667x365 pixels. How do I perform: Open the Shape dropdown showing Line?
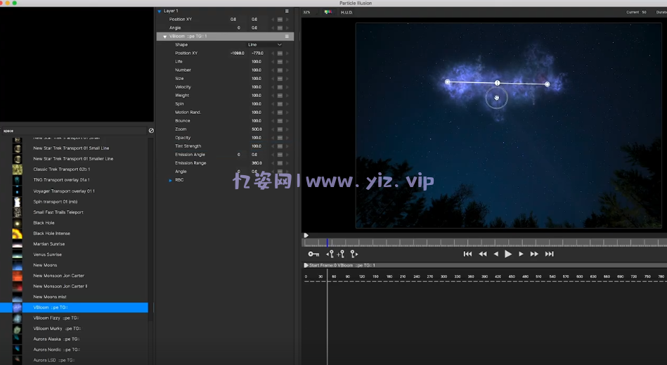tap(264, 45)
